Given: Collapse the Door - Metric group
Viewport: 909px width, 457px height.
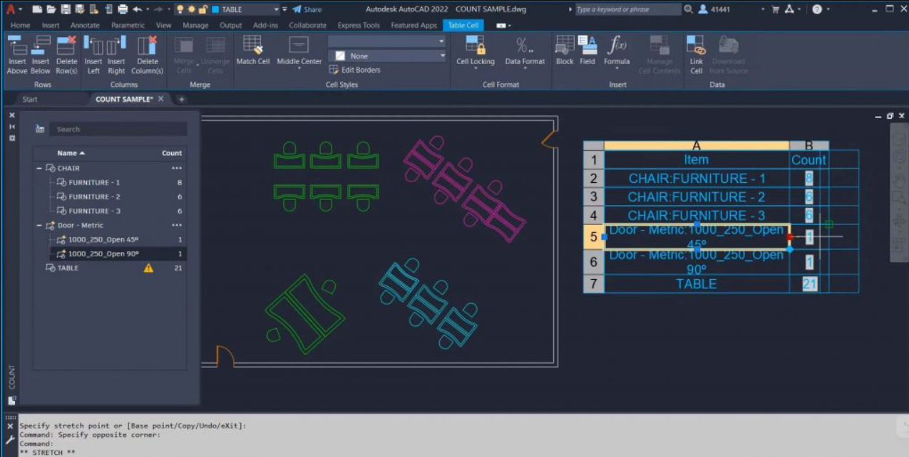Looking at the screenshot, I should click(40, 225).
